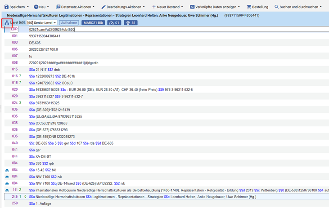Click the 81 location pin badge
Viewport: 329px width, 208px height.
pyautogui.click(x=131, y=23)
